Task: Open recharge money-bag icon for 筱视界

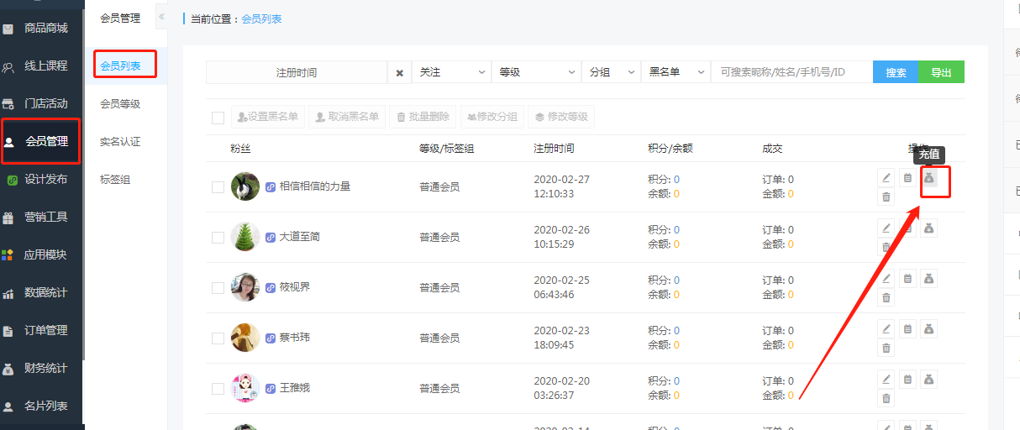Action: click(x=928, y=278)
